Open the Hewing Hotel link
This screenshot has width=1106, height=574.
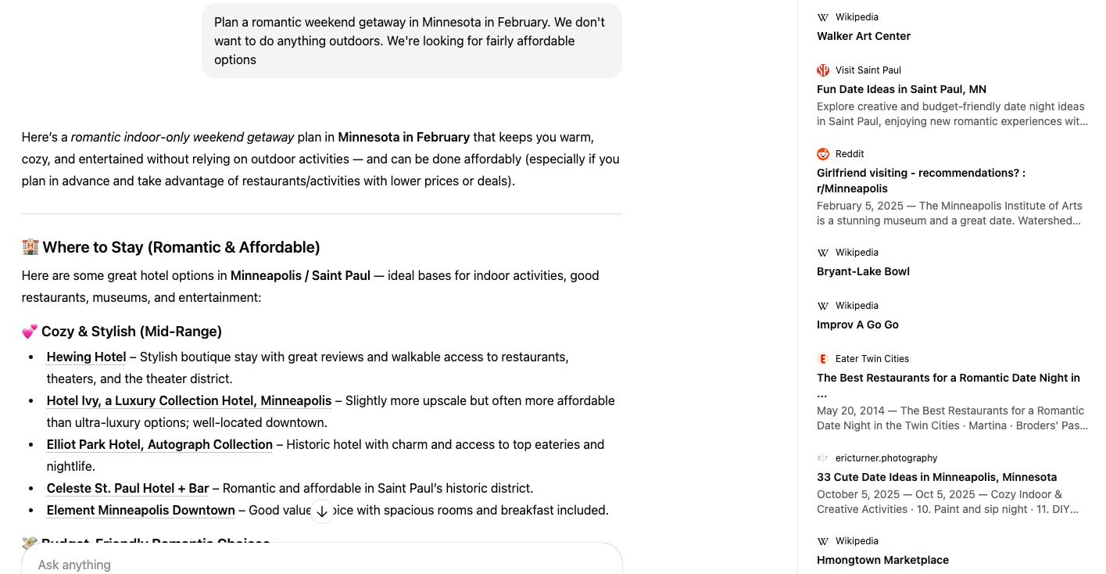(86, 357)
